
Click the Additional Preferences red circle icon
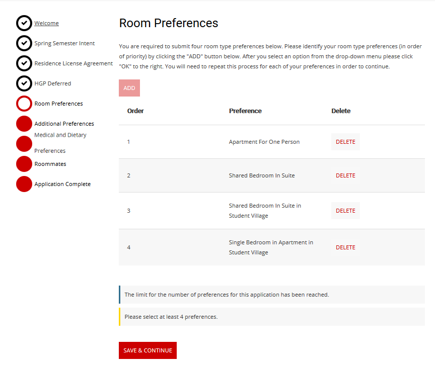click(24, 124)
